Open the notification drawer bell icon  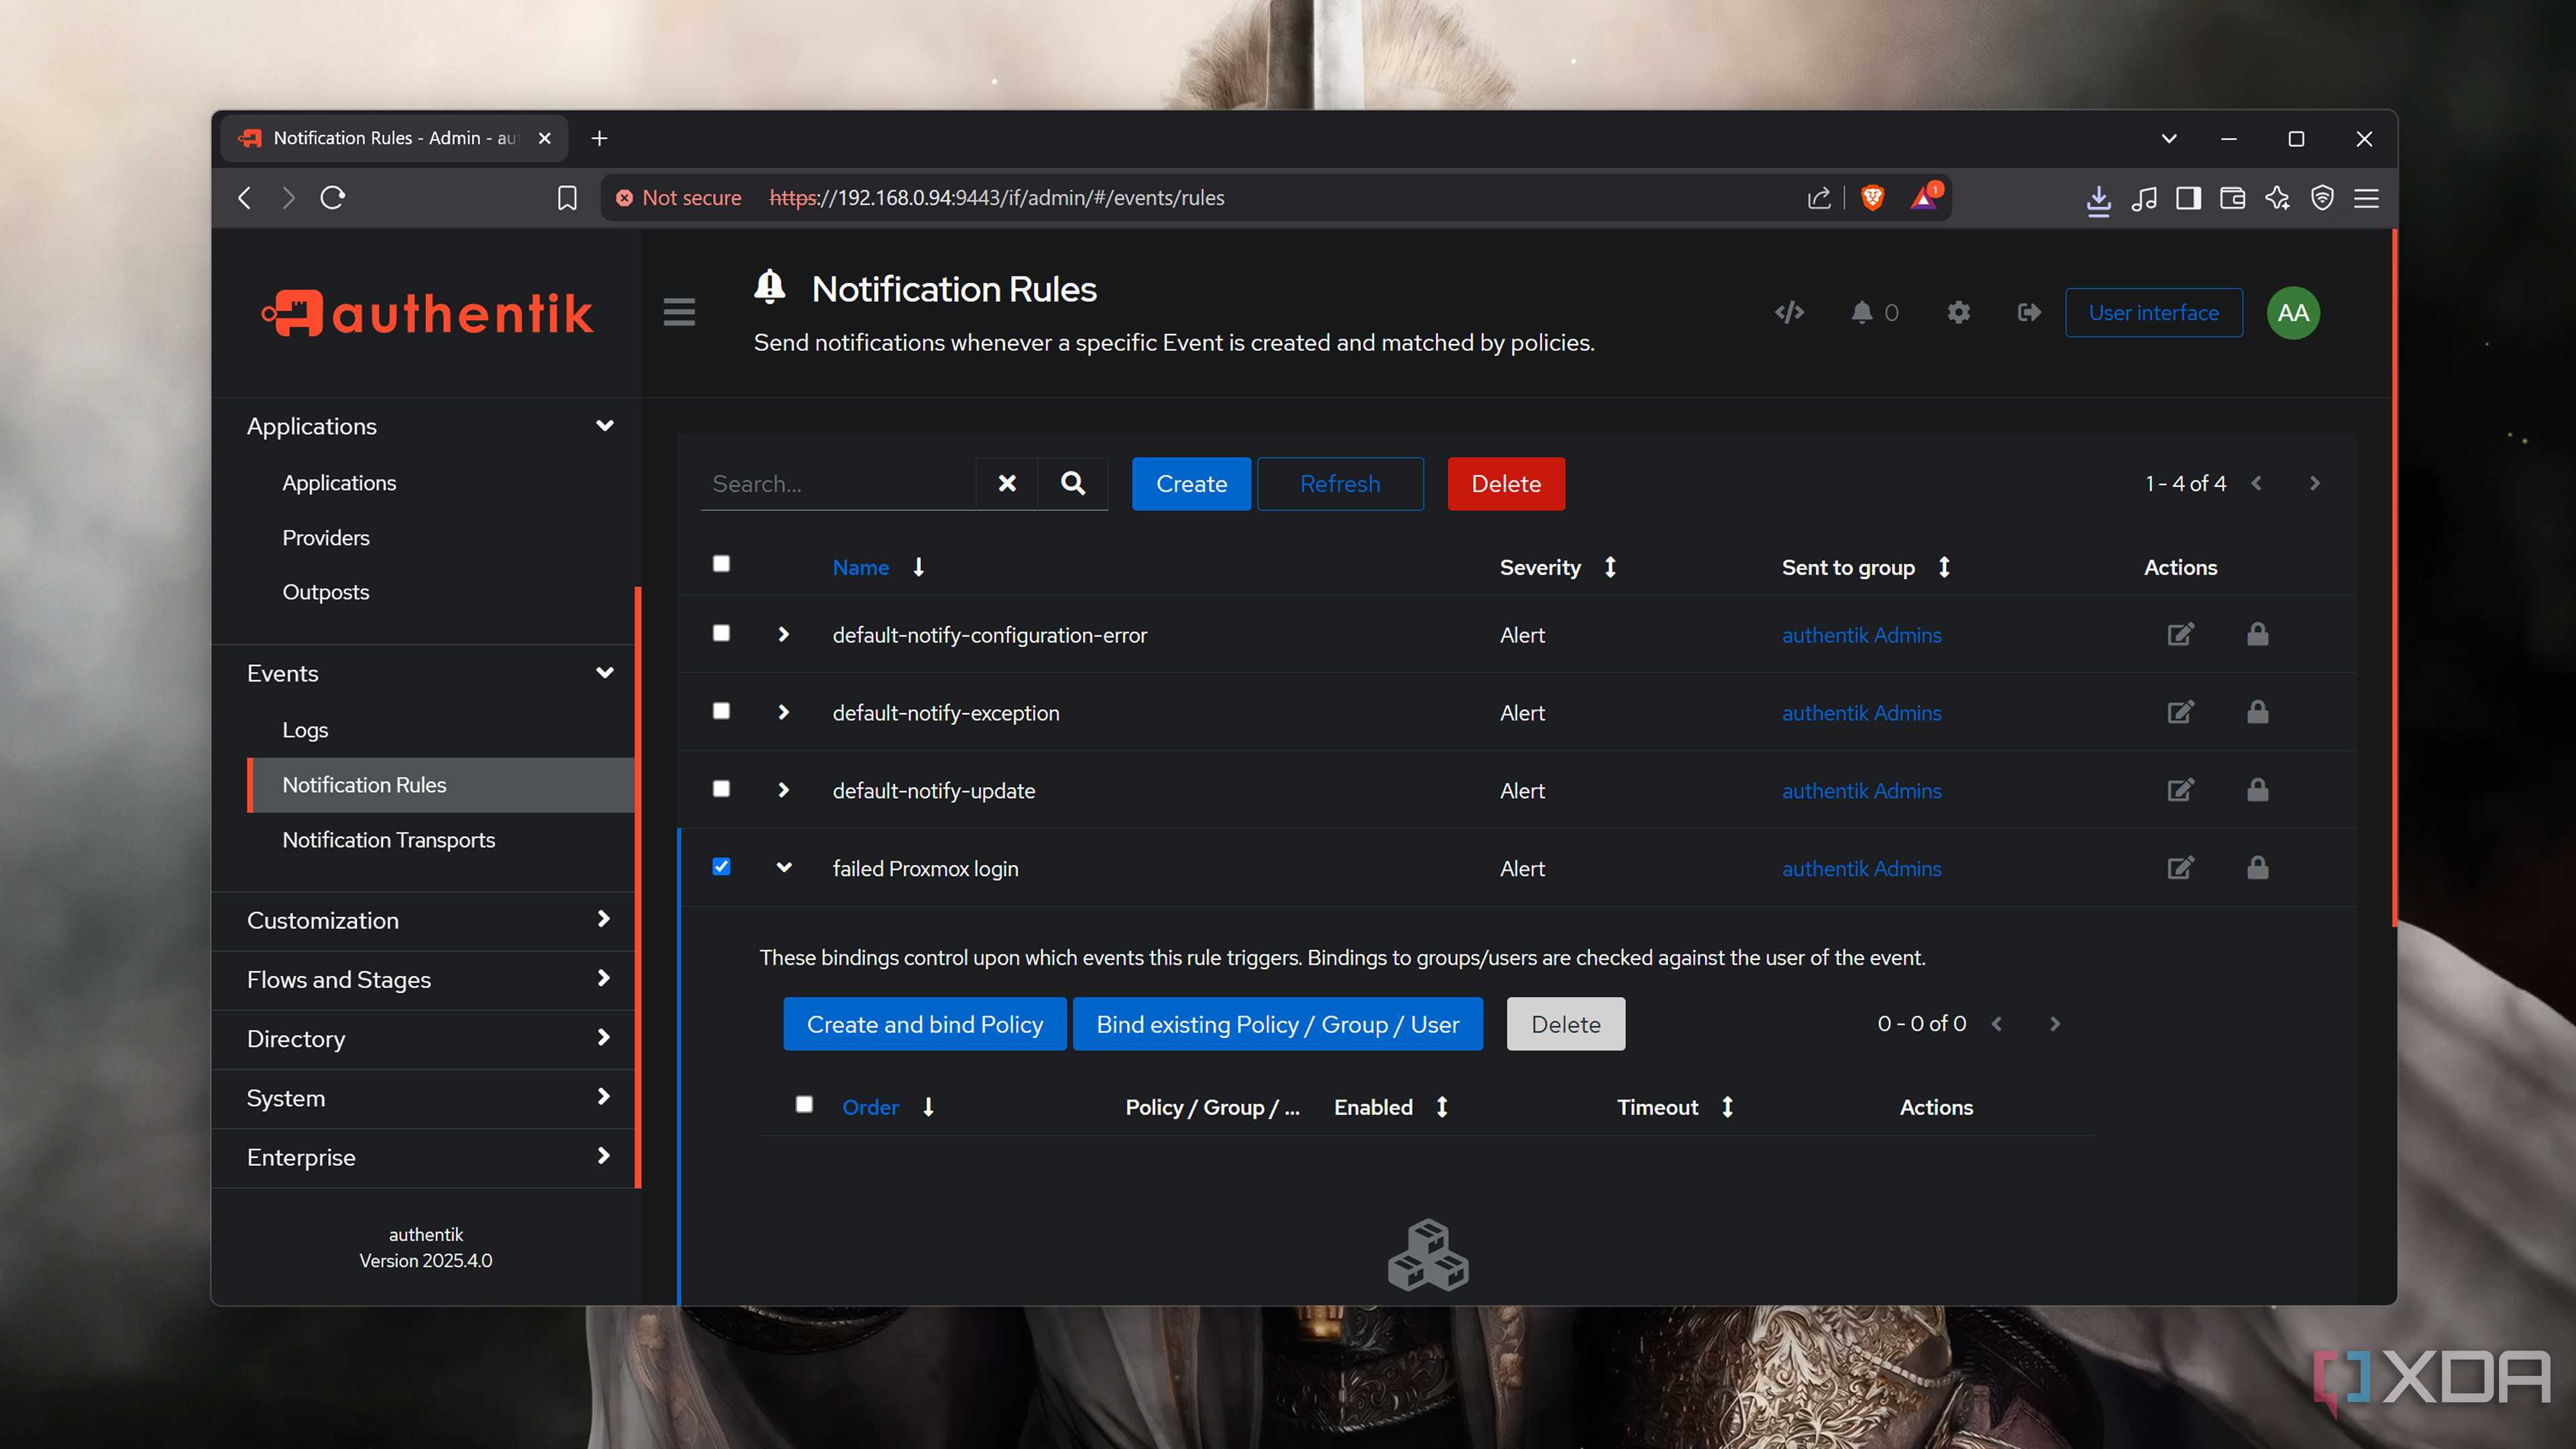coord(1862,312)
